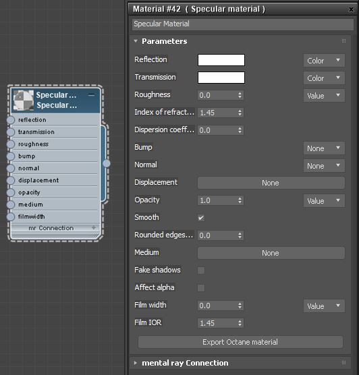
Task: Click the Rounded edges value field
Action: coord(217,235)
